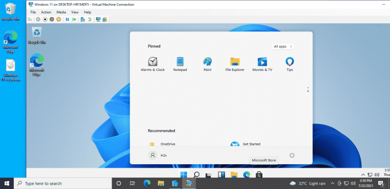Click the All apps button
Image resolution: width=390 pixels, height=189 pixels.
tap(283, 47)
